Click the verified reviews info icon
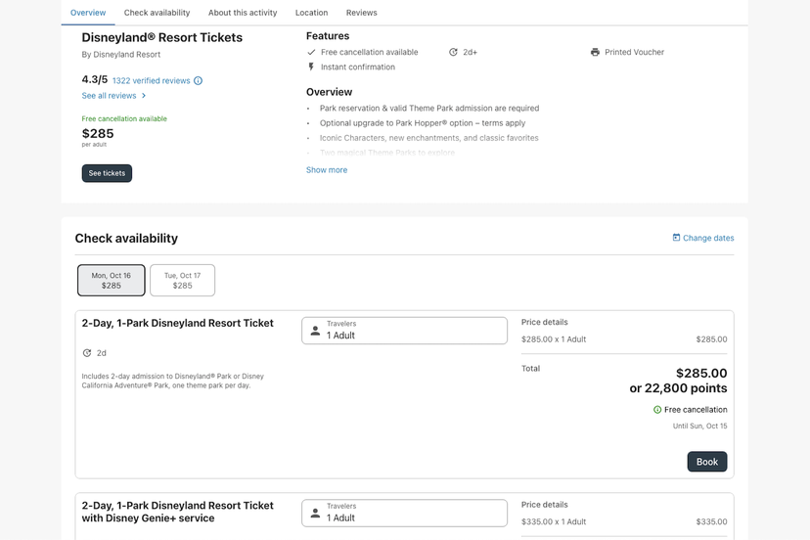Image resolution: width=810 pixels, height=540 pixels. [x=198, y=80]
